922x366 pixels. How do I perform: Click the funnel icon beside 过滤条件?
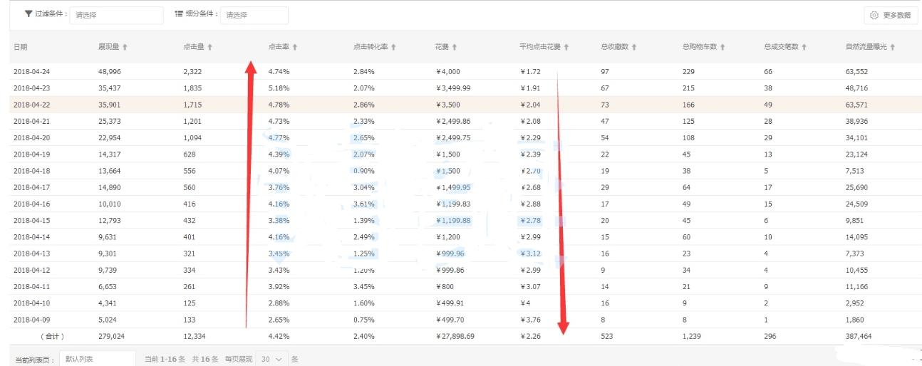[28, 14]
